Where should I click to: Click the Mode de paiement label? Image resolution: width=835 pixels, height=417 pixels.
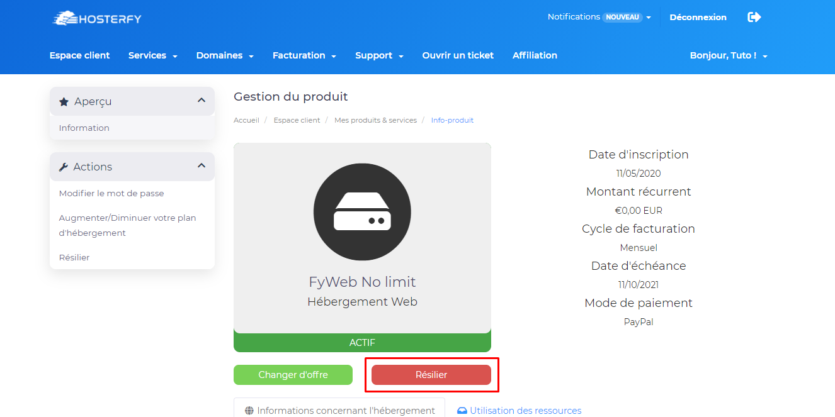click(639, 303)
